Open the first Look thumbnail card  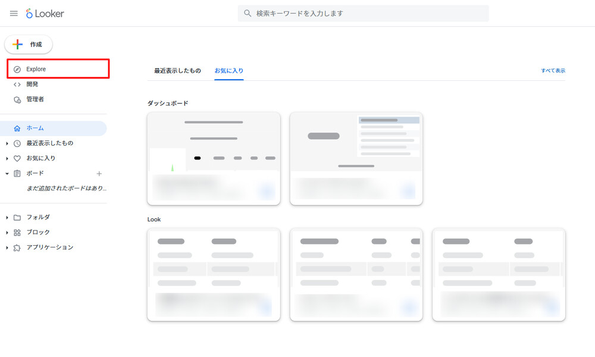pyautogui.click(x=214, y=275)
